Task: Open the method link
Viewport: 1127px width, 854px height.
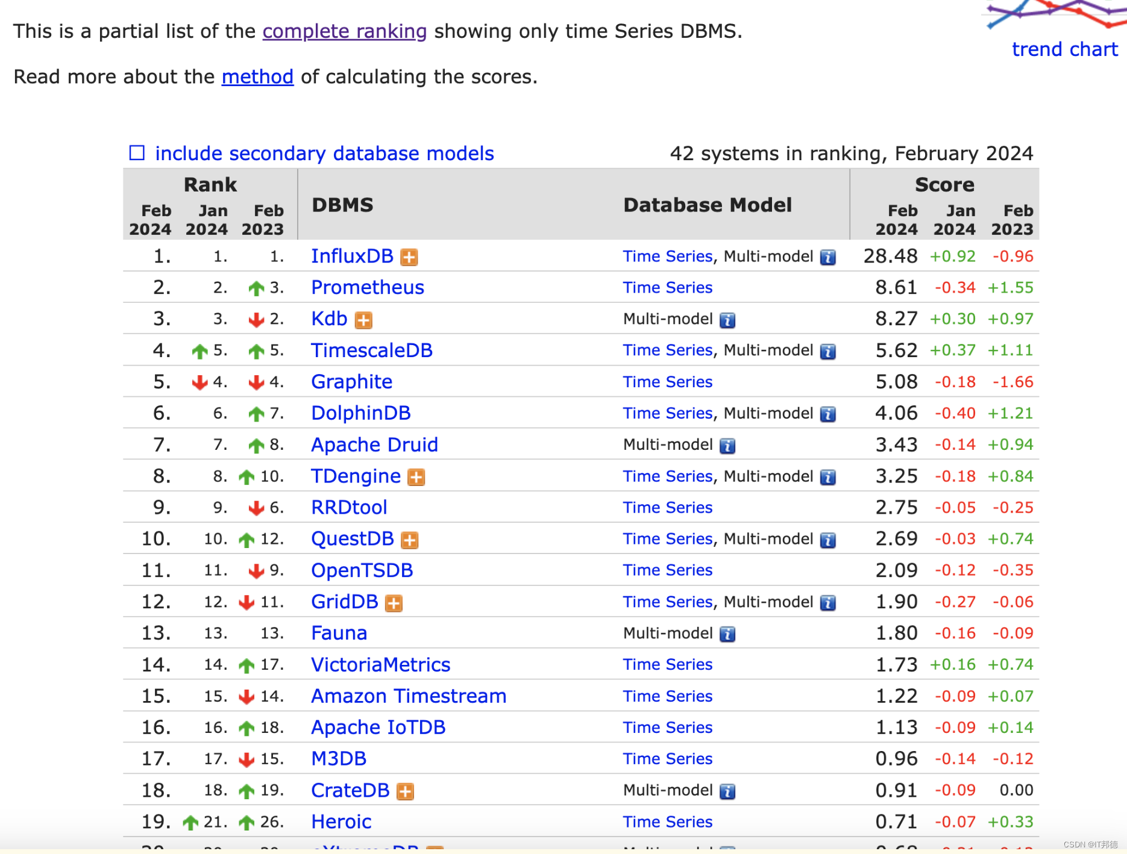Action: click(257, 76)
